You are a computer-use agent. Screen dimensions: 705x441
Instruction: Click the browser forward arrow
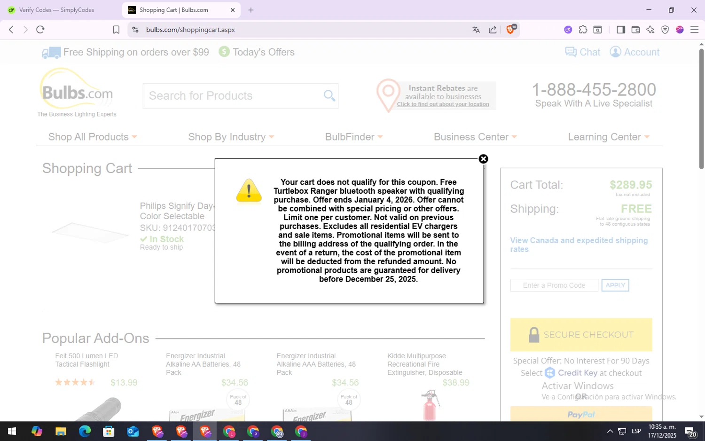coord(25,30)
